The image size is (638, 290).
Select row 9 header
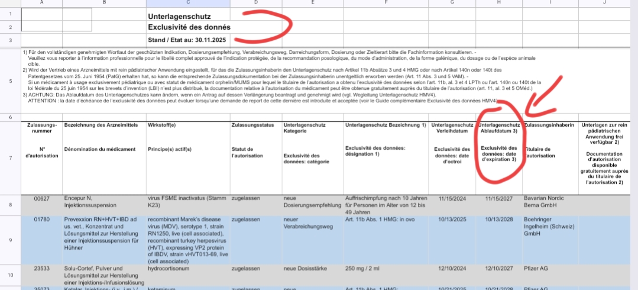click(11, 240)
